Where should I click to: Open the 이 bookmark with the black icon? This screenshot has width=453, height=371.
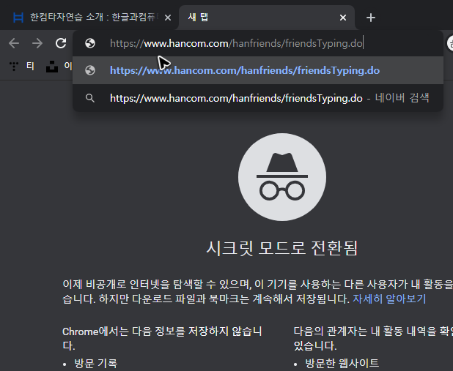[x=59, y=67]
